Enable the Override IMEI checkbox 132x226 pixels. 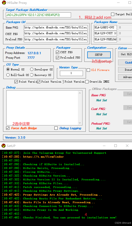[87, 82]
